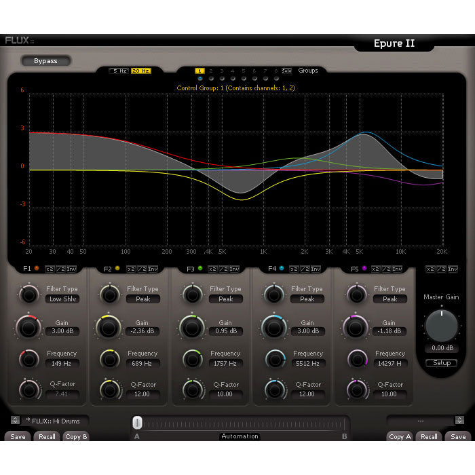Open preset B stepper arrows
This screenshot has height=475, width=475.
click(x=459, y=420)
